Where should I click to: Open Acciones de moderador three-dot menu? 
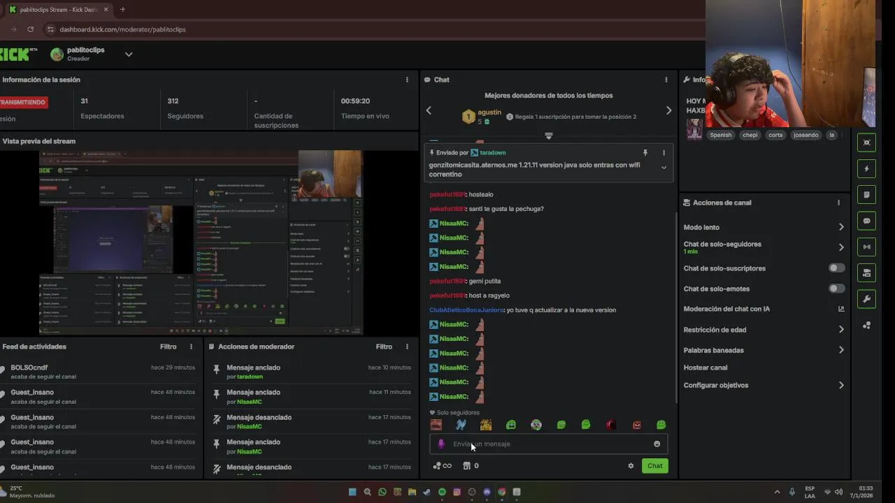point(407,347)
